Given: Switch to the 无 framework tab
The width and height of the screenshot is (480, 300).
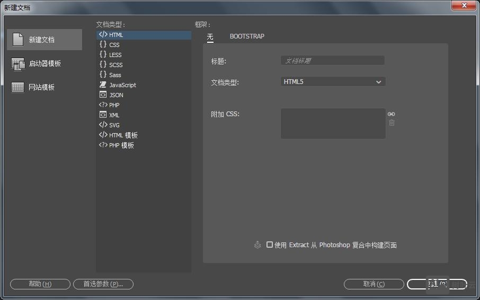Looking at the screenshot, I should pyautogui.click(x=210, y=37).
